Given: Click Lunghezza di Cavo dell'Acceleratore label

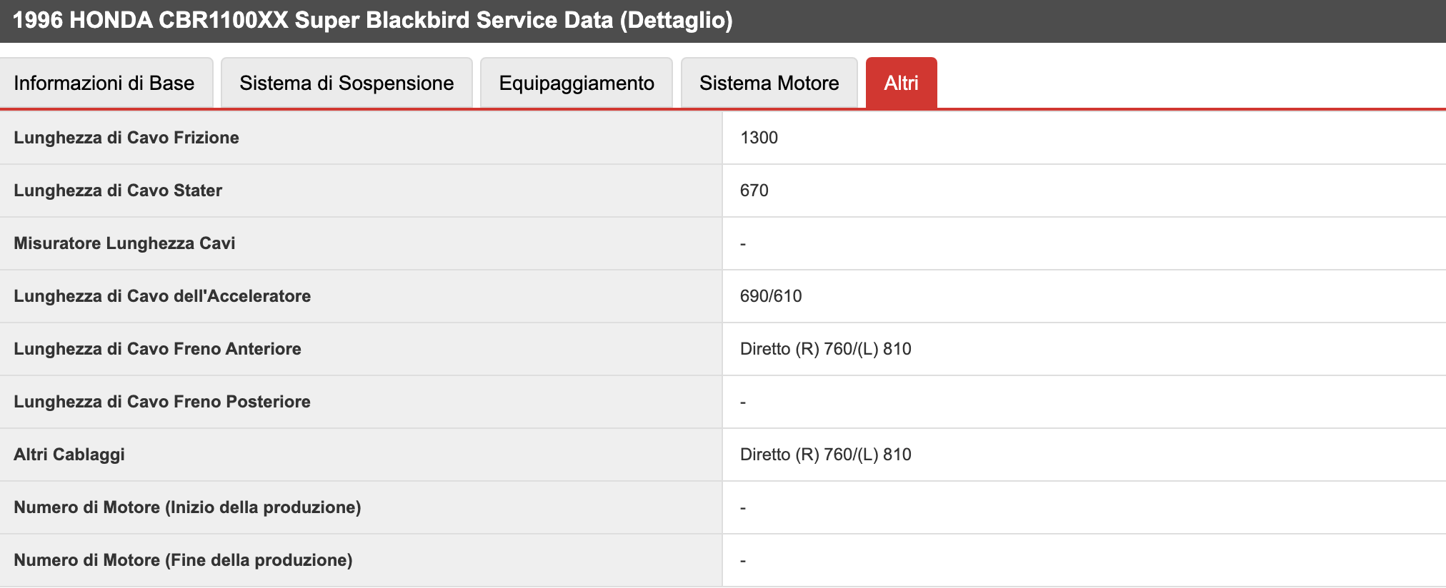Looking at the screenshot, I should pos(162,296).
